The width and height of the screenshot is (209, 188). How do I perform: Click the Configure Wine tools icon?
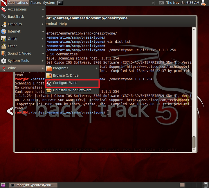[49, 83]
